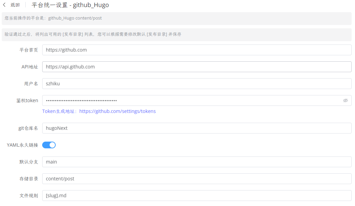Click the 返回 navigation text

pyautogui.click(x=14, y=5)
